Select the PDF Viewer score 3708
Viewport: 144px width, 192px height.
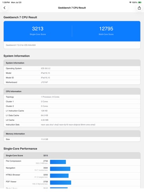click(46, 182)
